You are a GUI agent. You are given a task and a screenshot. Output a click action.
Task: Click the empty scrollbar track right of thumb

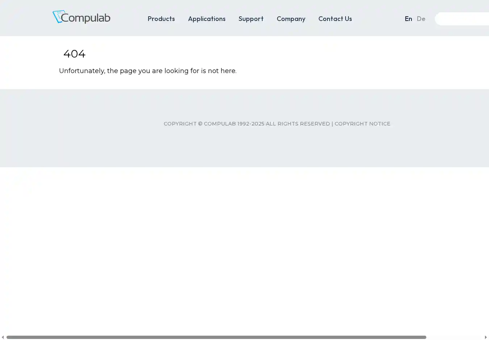455,337
